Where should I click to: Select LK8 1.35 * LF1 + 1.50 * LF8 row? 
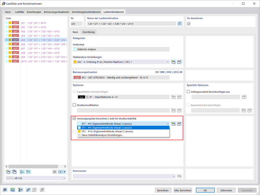tap(36, 53)
